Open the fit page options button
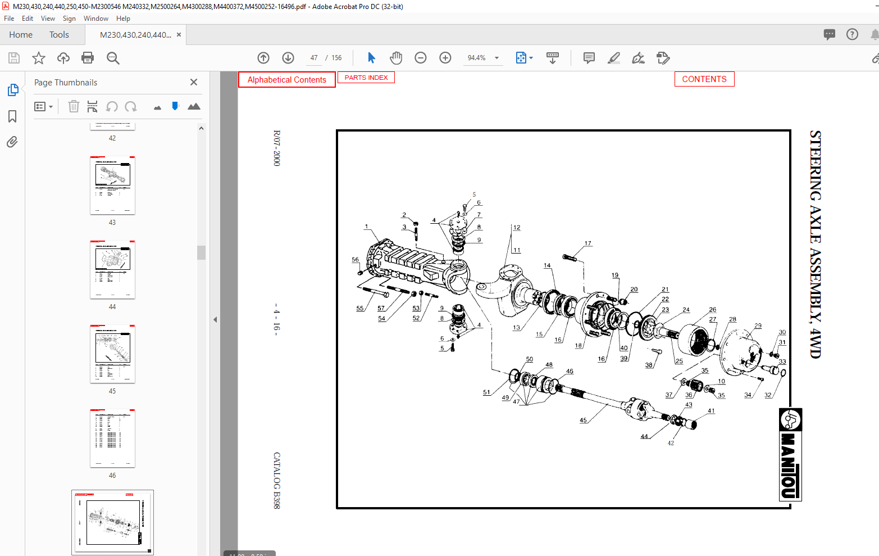This screenshot has height=556, width=879. 524,58
